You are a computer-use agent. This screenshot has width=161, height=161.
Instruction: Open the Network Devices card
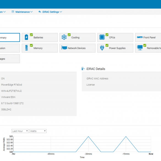(77, 48)
